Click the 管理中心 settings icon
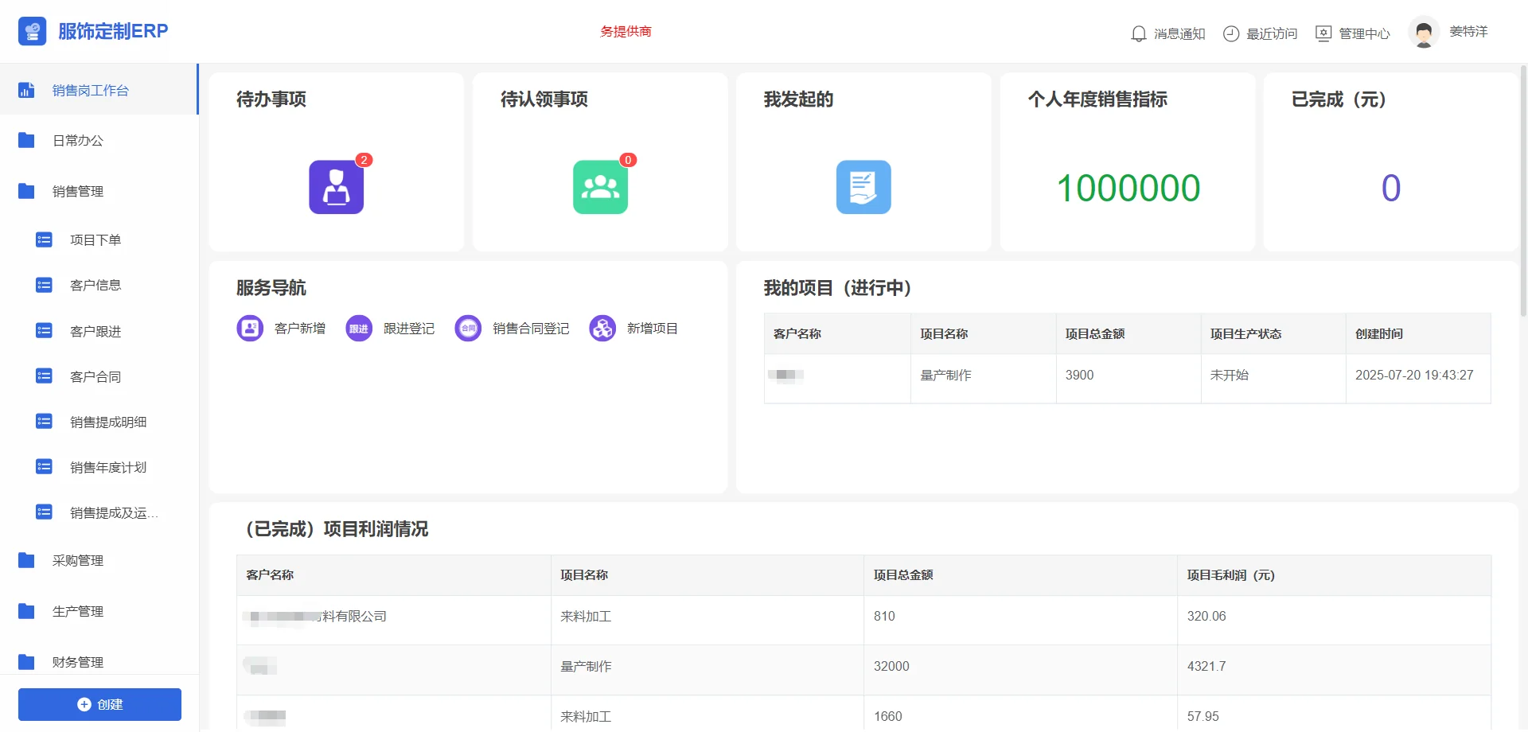 click(1323, 33)
